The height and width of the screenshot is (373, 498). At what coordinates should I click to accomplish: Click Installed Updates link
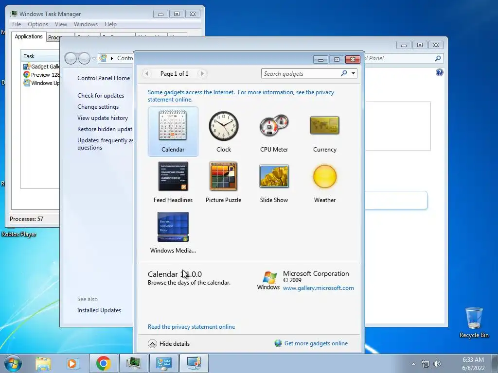99,310
